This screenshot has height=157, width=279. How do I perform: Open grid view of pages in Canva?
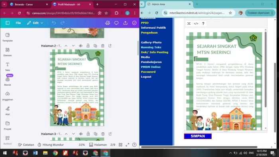[x=120, y=145]
